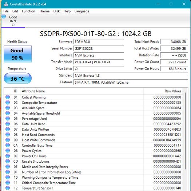Screen dimensions: 191x191
Task: Open the Theme menu
Action: pyautogui.click(x=44, y=11)
